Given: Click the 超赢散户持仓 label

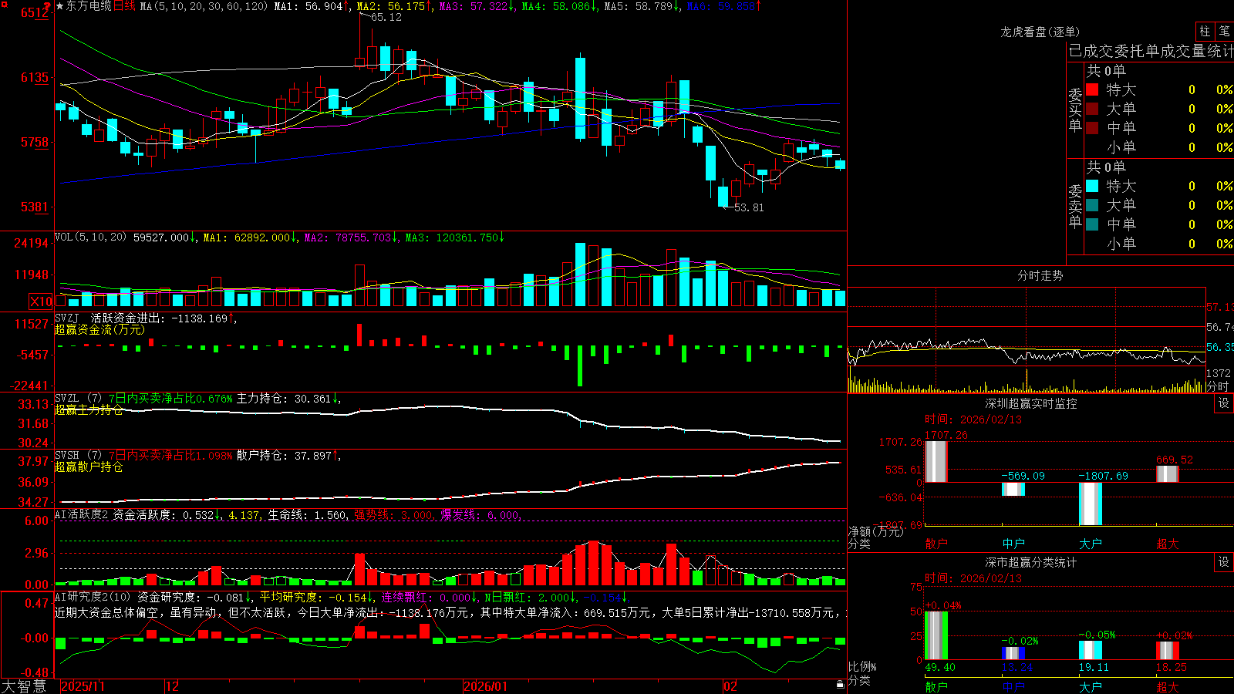Looking at the screenshot, I should point(89,467).
